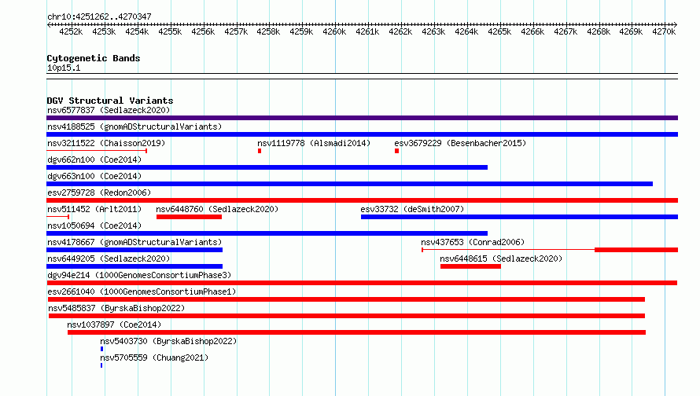
Task: Click nsv4178667 gnomADStructuralVariants blue bar
Action: [134, 250]
